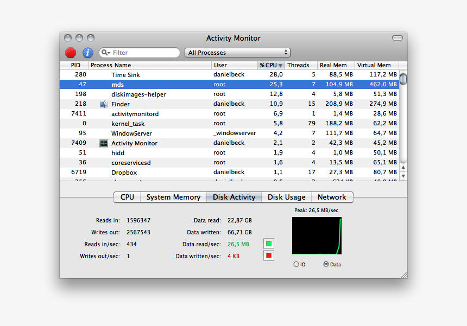Select the diskimages-helper process
Viewport: 467px width, 326px height.
138,94
